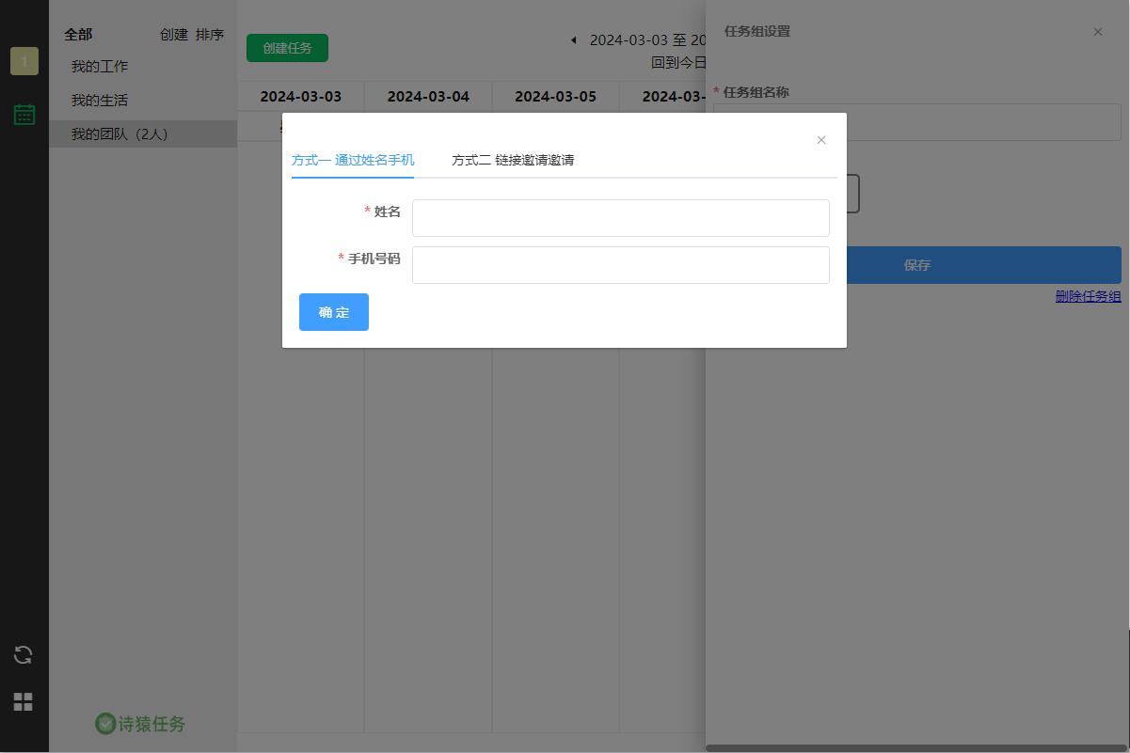Click 排序 in the sidebar header
1130x753 pixels.
pos(210,35)
